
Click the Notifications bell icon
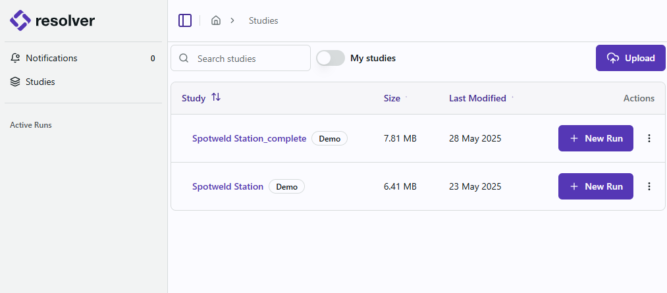tap(15, 58)
